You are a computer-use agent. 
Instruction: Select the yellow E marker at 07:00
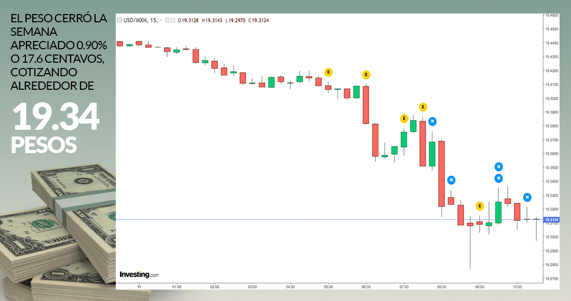tap(404, 118)
